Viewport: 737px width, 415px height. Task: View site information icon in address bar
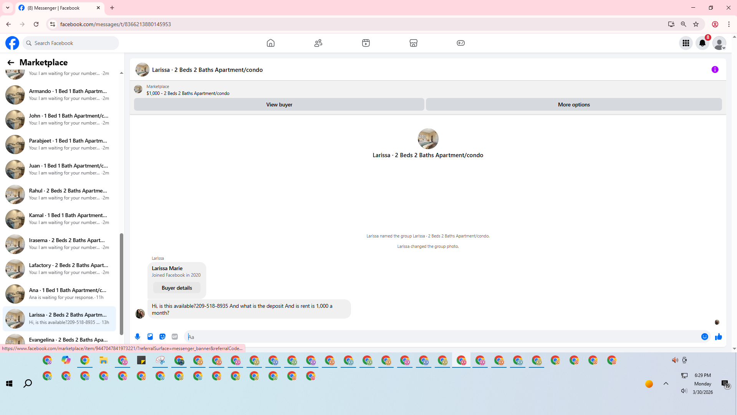[x=53, y=24]
